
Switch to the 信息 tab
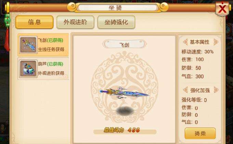34,22
